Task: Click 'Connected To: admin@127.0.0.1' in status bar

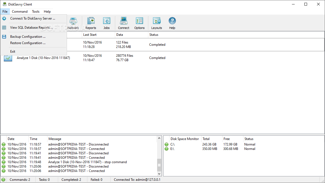Action: [137, 180]
